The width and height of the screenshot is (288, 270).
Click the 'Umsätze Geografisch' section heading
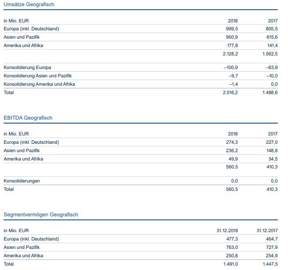[x=29, y=4]
